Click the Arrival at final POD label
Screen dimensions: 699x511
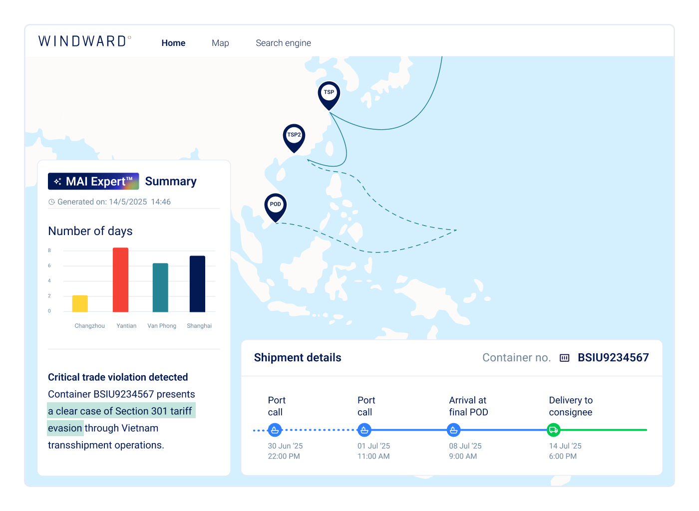[468, 406]
